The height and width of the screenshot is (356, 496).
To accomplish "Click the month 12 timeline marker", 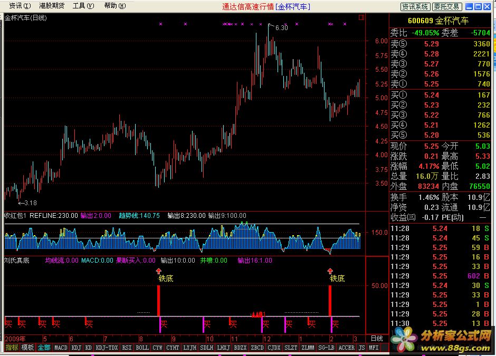I will (266, 339).
